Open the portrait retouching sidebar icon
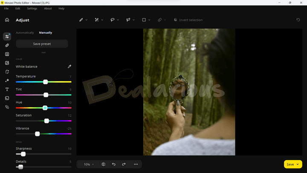 (7, 54)
